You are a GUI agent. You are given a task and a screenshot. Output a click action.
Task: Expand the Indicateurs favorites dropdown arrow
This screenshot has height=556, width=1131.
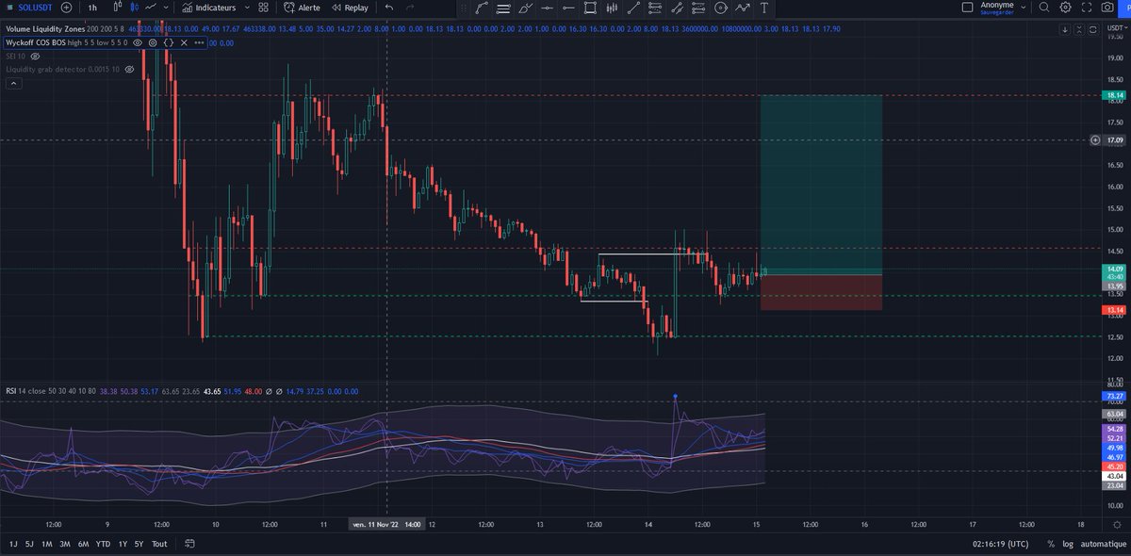point(246,8)
